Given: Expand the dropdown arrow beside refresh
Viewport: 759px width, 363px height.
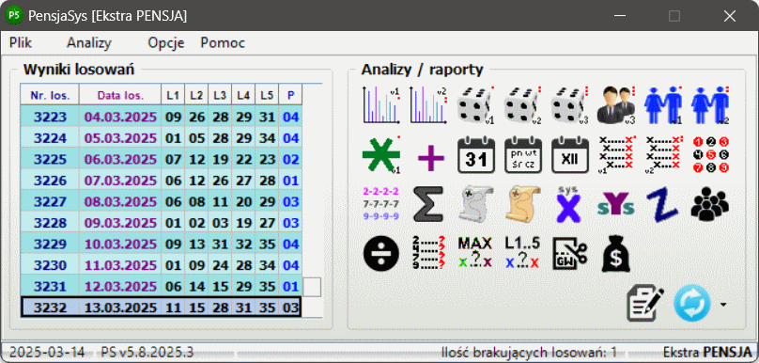Looking at the screenshot, I should coord(723,305).
